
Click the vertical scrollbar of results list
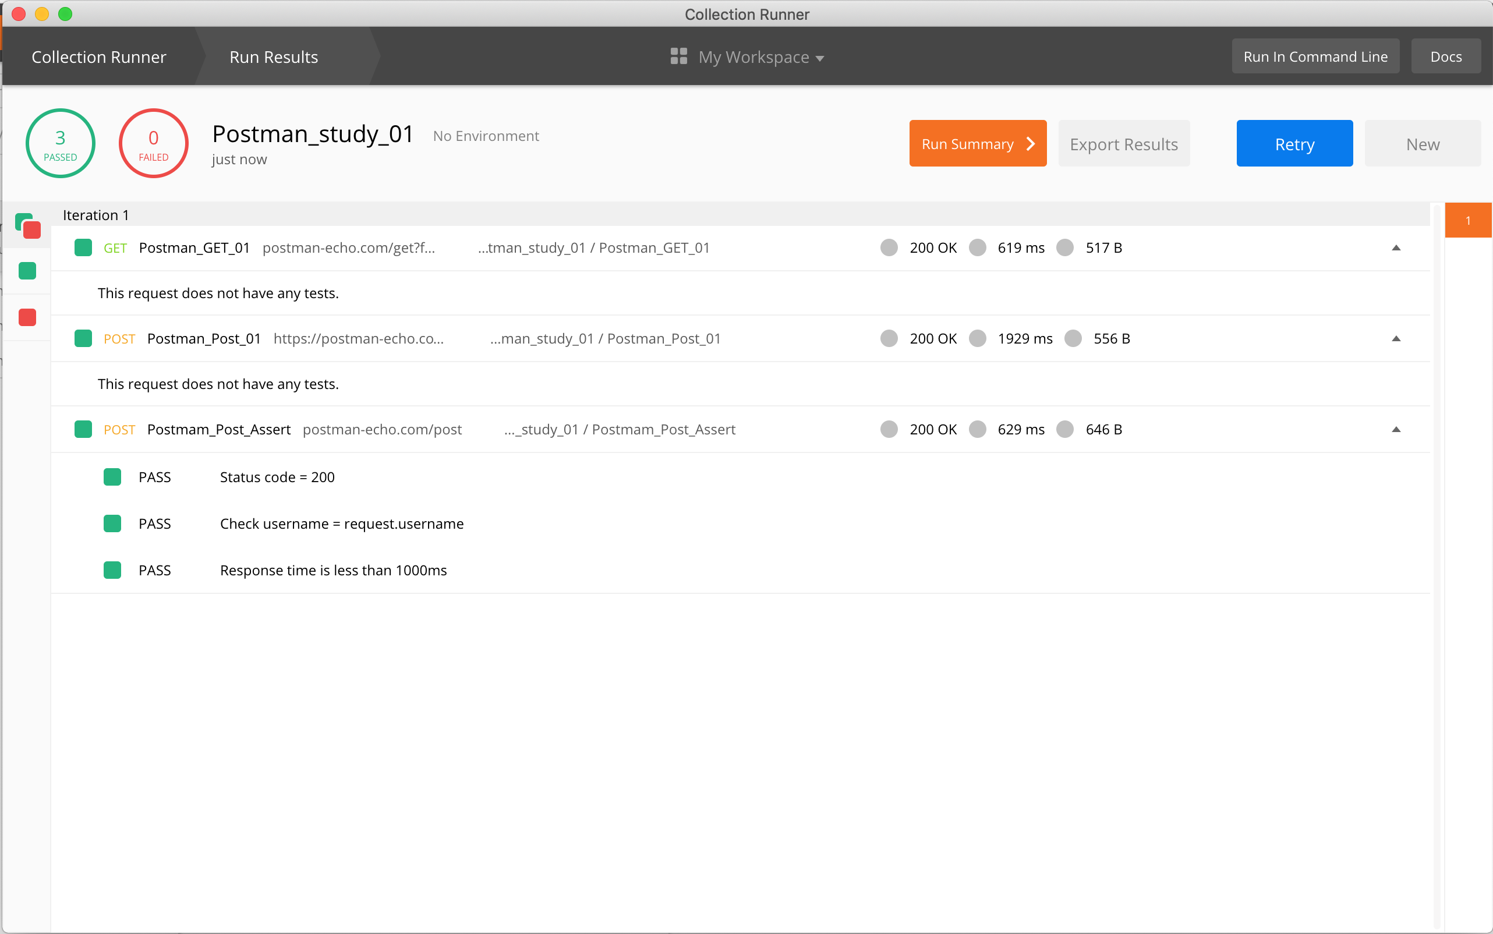pos(1438,565)
